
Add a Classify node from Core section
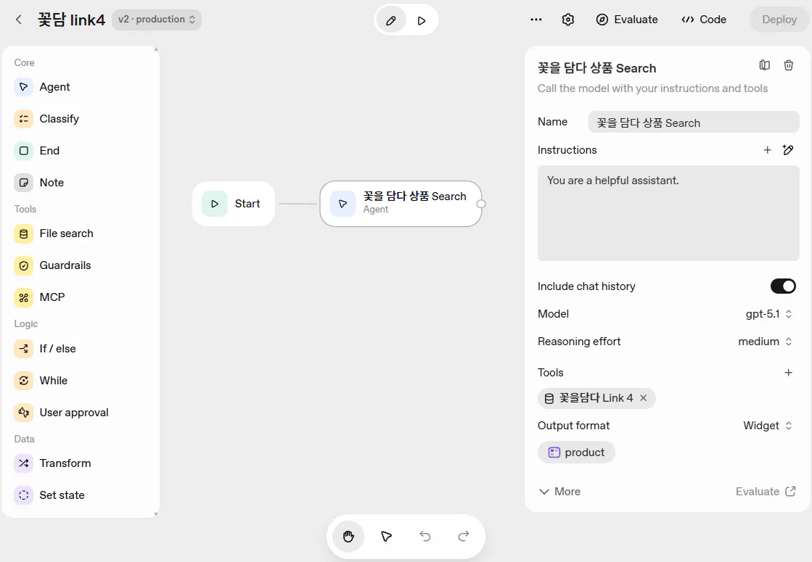point(58,118)
